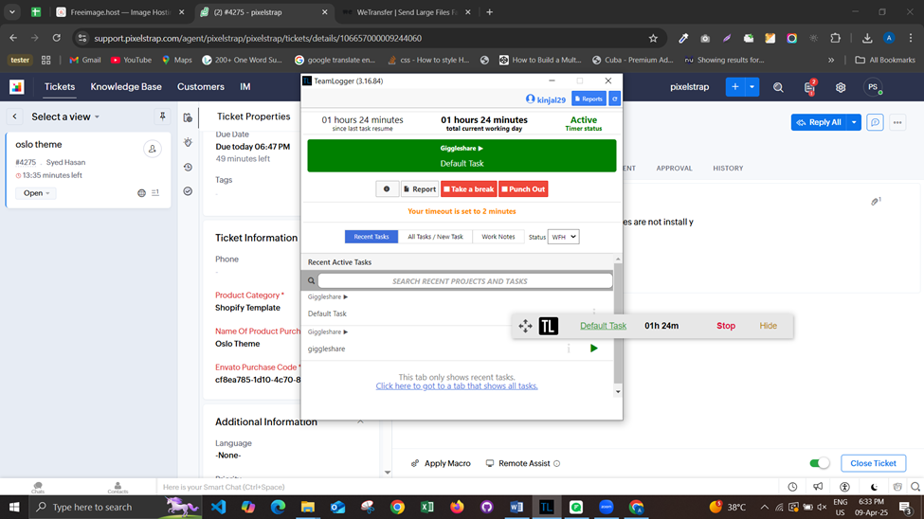
Task: Expand the Reply All dropdown arrow
Action: point(854,122)
